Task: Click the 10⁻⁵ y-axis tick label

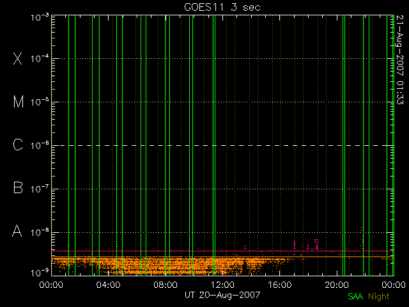Action: click(40, 102)
